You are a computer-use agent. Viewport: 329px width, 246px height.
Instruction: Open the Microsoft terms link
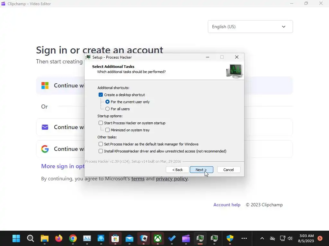[138, 179]
